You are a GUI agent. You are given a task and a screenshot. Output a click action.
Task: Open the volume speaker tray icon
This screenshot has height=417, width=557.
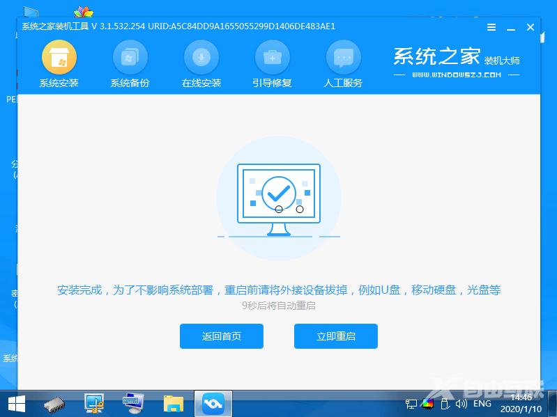click(x=461, y=404)
